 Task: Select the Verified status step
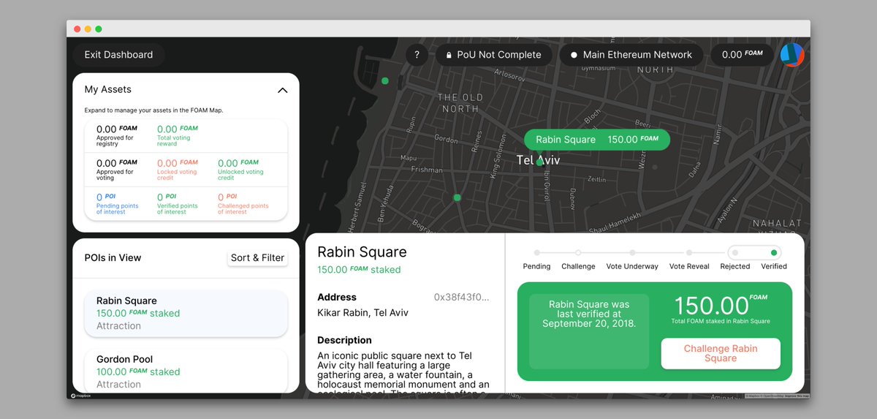774,260
